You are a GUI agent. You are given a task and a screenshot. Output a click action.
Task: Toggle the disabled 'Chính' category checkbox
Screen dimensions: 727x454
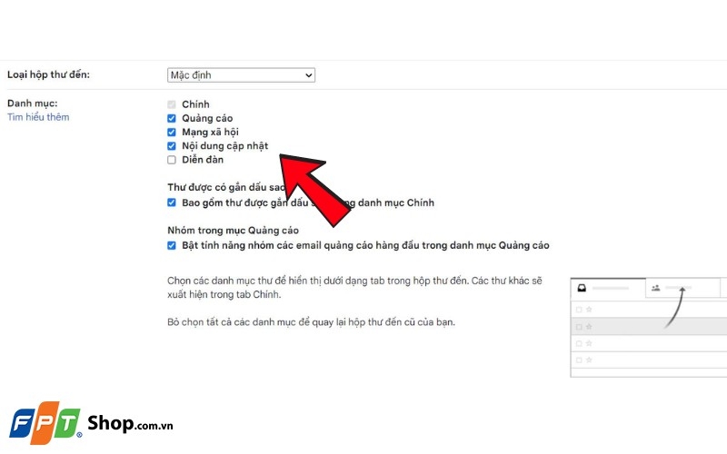click(172, 104)
